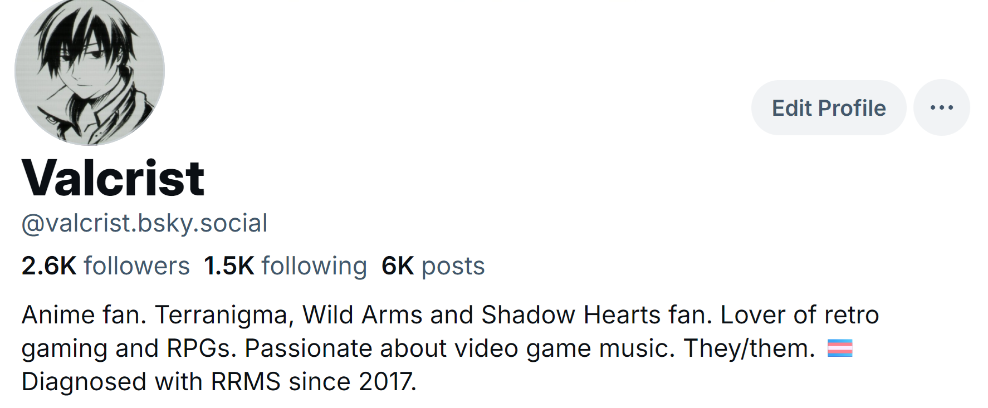The image size is (988, 408).
Task: Click the @valcrist.bsky.social handle
Action: click(x=144, y=223)
